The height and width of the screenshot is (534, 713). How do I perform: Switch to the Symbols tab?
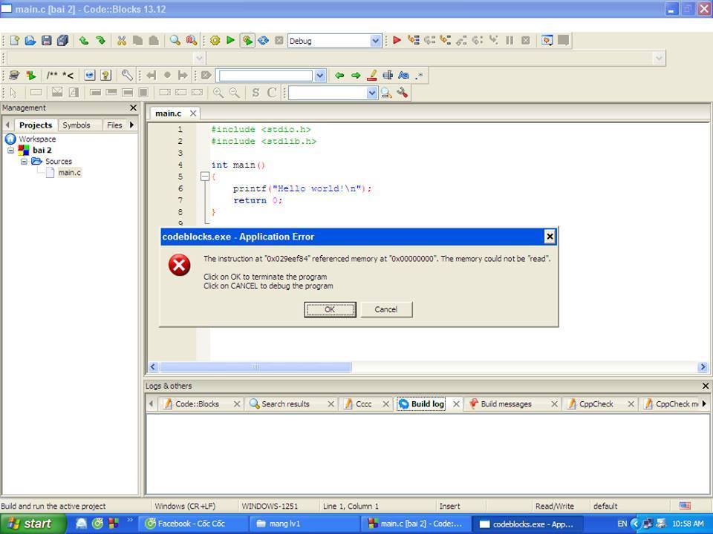[x=76, y=125]
